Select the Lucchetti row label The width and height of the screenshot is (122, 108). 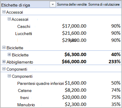24,34
